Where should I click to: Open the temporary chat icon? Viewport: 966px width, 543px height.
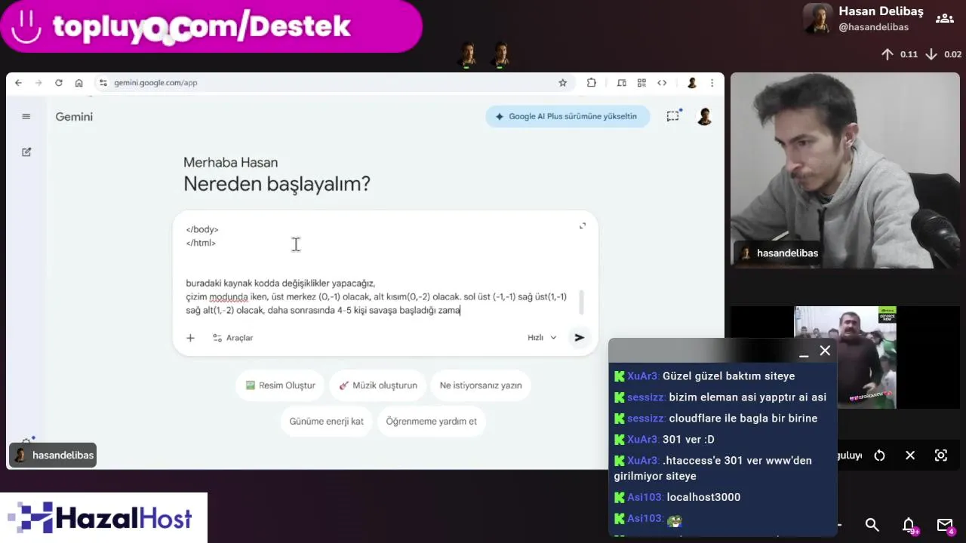click(x=673, y=116)
